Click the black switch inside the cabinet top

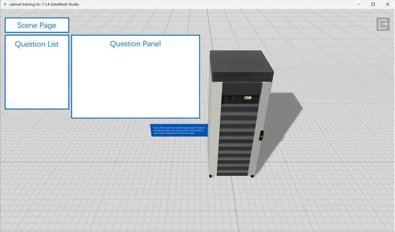coord(230,97)
